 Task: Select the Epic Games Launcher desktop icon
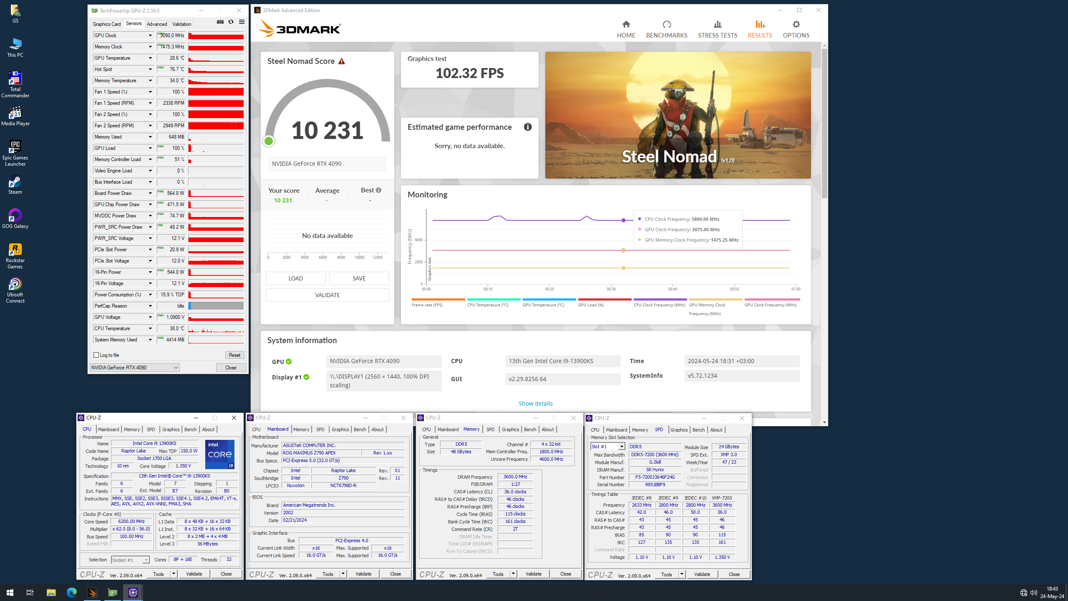coord(15,153)
